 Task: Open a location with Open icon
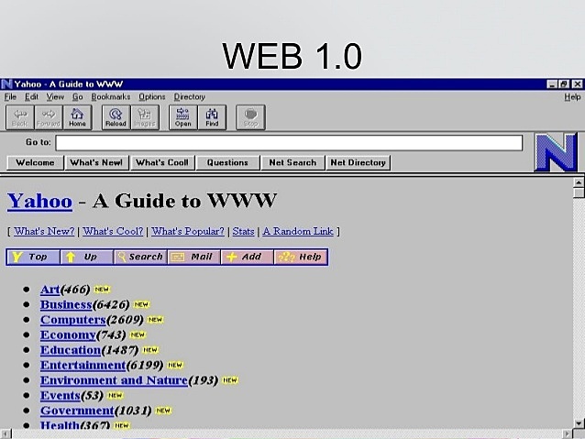coord(182,117)
